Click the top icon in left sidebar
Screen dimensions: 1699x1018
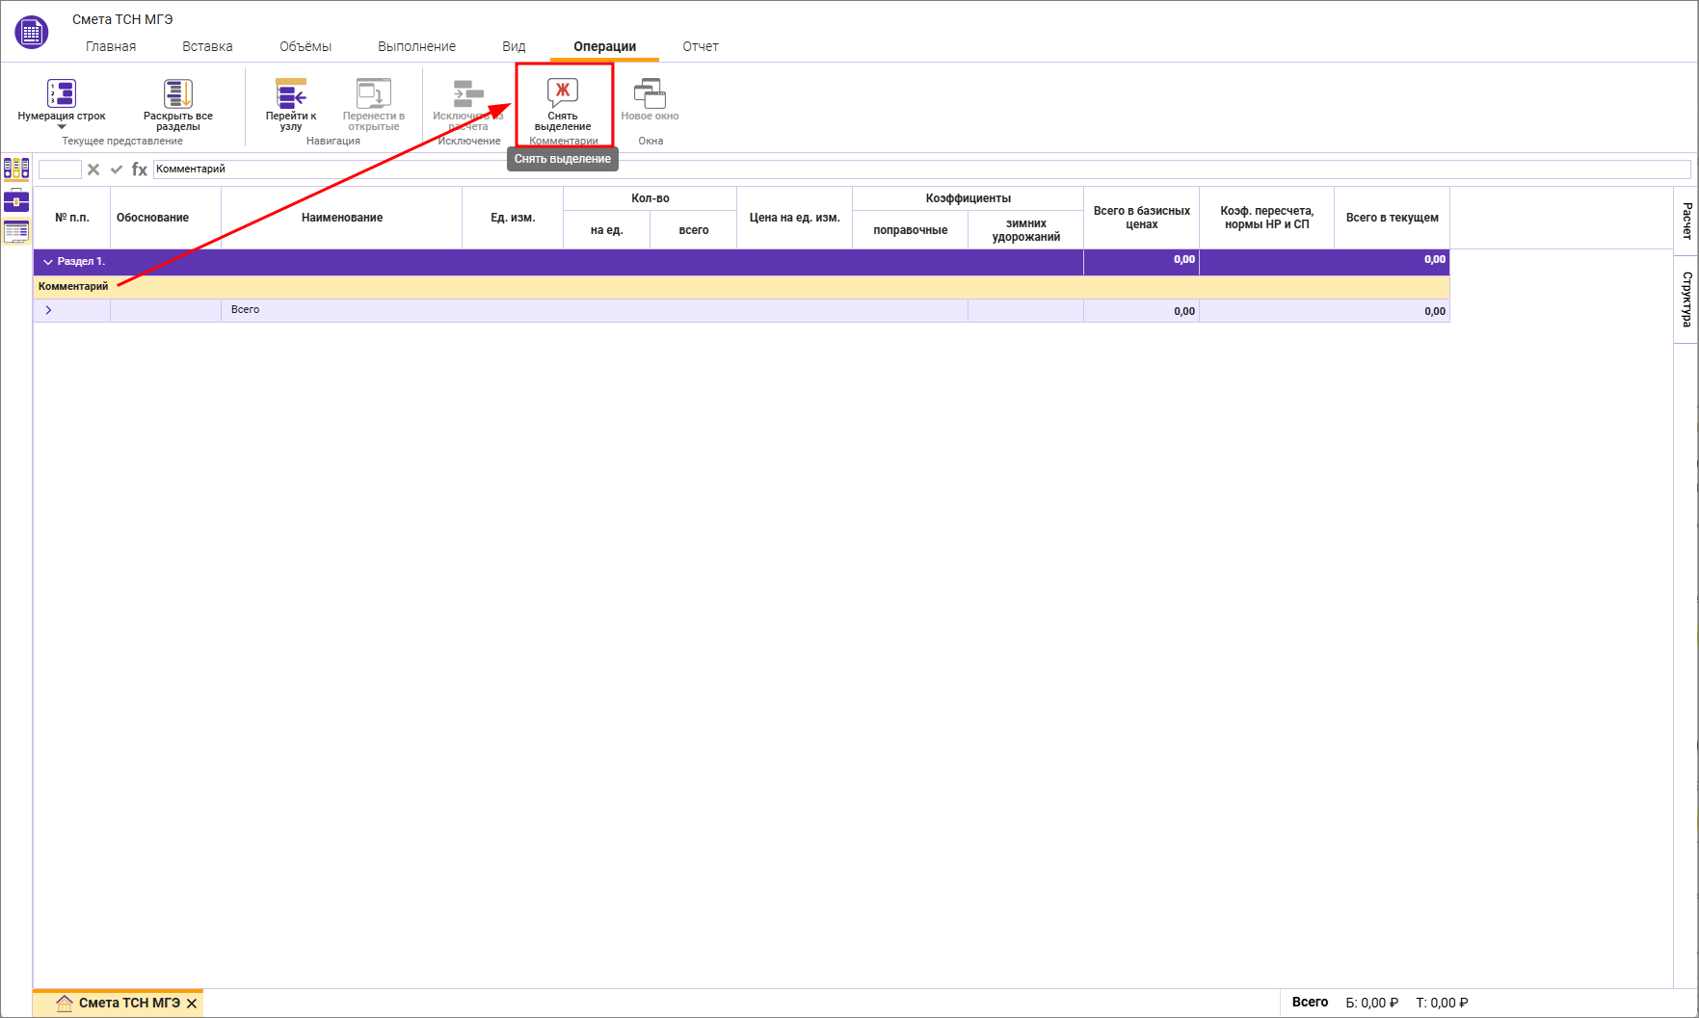[16, 170]
